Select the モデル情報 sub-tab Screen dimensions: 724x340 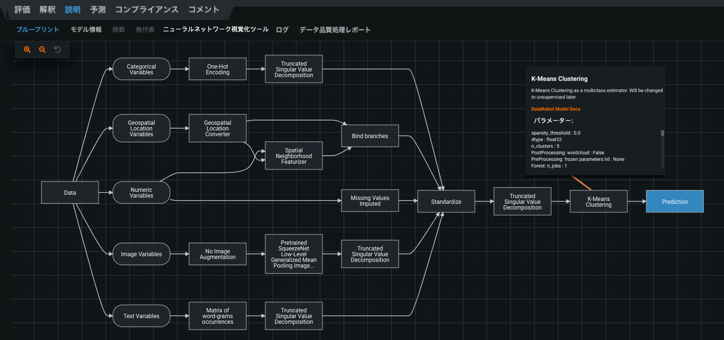[86, 30]
